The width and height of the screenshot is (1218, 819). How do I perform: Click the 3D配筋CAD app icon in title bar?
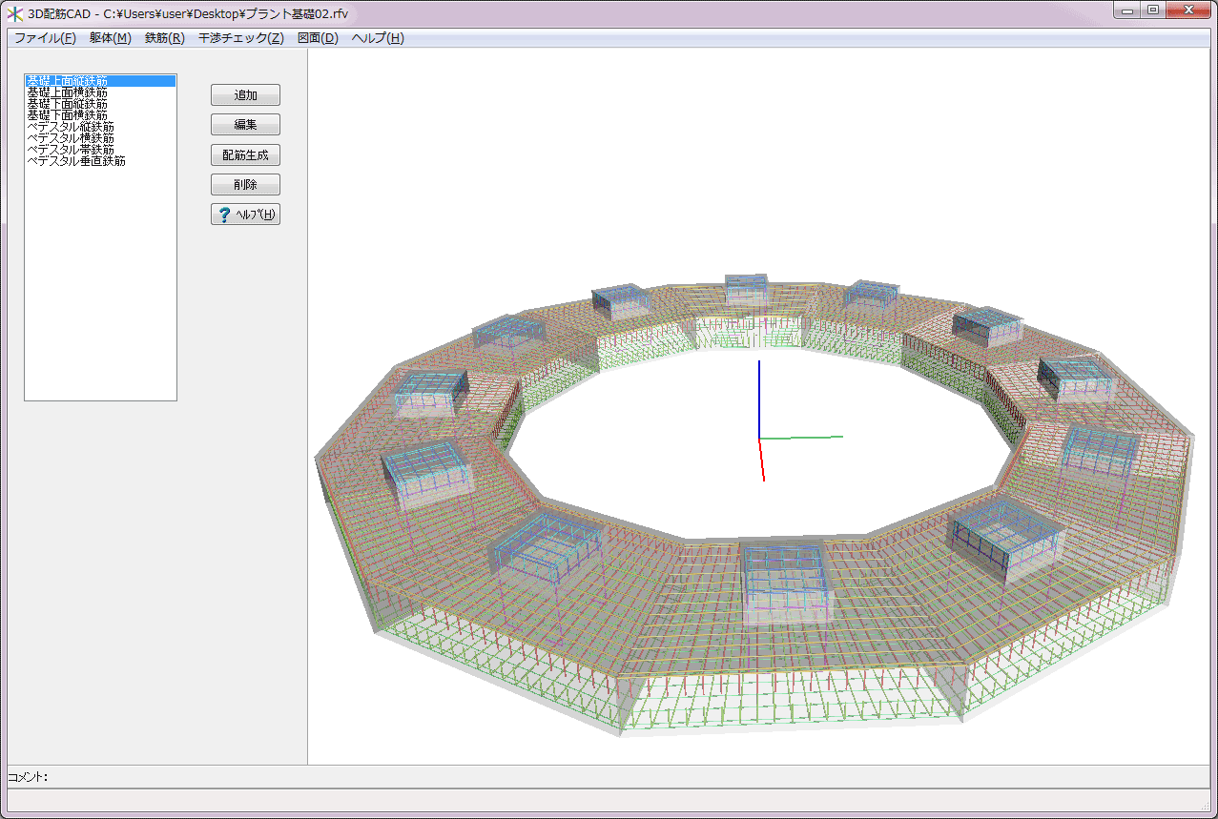15,13
